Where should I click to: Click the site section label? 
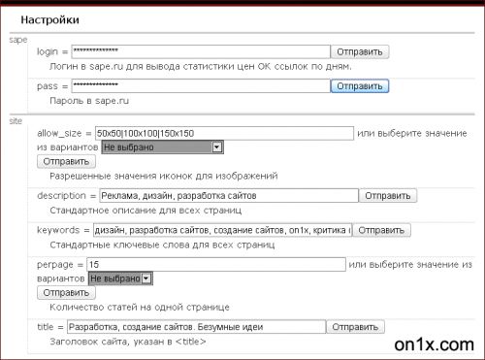(16, 121)
